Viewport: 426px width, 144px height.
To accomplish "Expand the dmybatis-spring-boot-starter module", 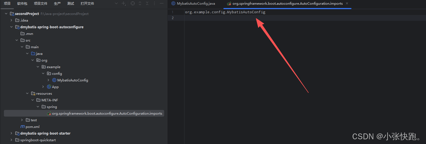I will pyautogui.click(x=11, y=133).
